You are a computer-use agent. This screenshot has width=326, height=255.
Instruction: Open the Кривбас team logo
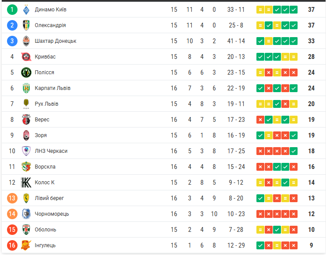[26, 57]
